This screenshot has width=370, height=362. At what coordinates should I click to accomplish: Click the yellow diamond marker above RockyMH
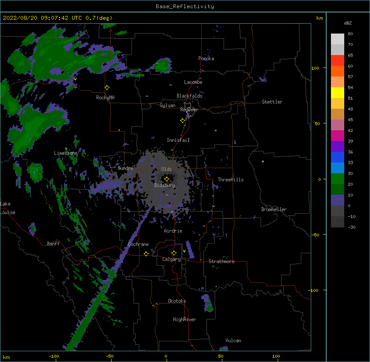point(107,88)
